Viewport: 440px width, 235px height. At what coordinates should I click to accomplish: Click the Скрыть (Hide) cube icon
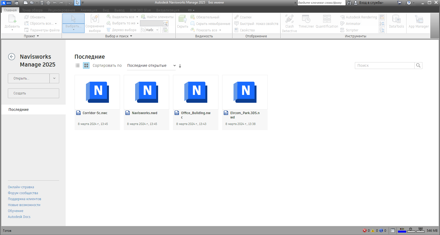point(182,19)
